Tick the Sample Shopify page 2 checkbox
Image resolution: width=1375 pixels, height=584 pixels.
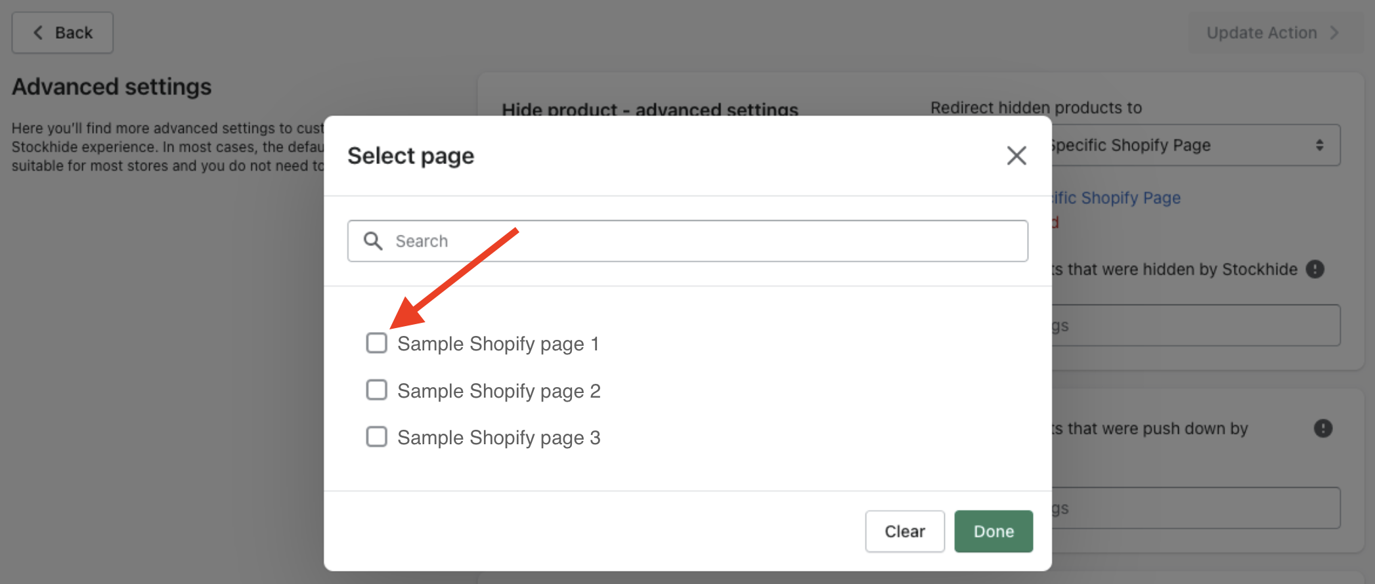(376, 390)
